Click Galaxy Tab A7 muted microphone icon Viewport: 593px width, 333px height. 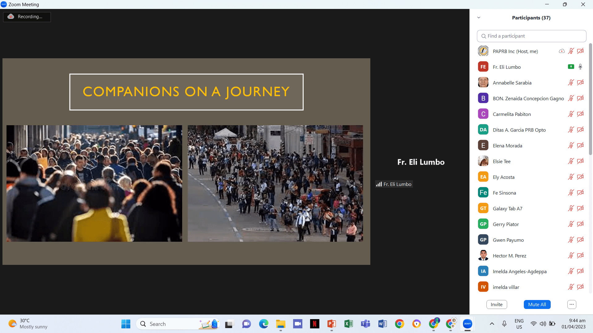coord(571,208)
